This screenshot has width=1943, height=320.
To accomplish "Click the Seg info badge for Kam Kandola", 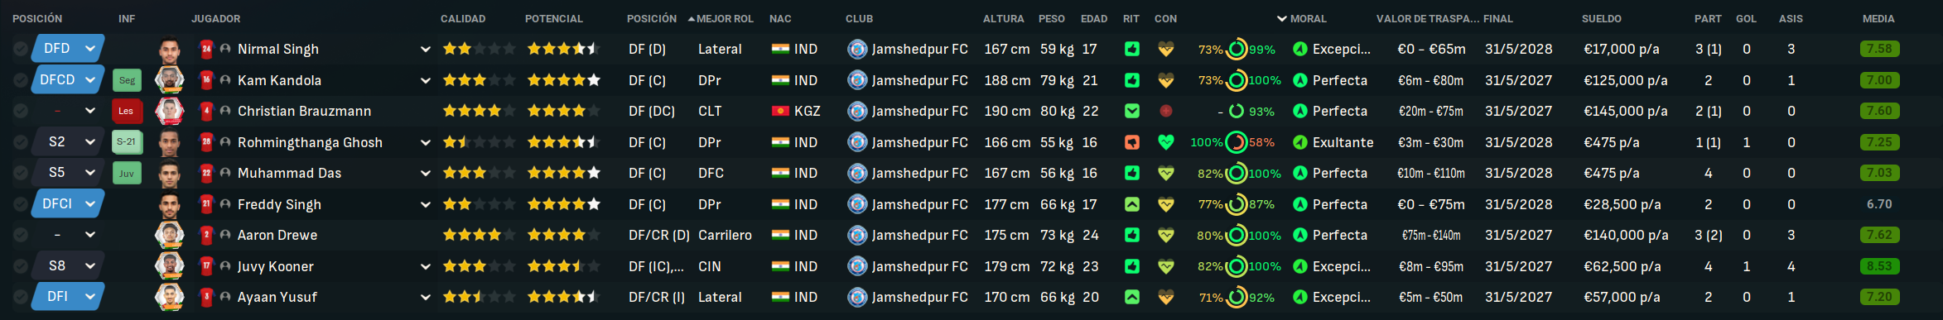I will pyautogui.click(x=127, y=80).
